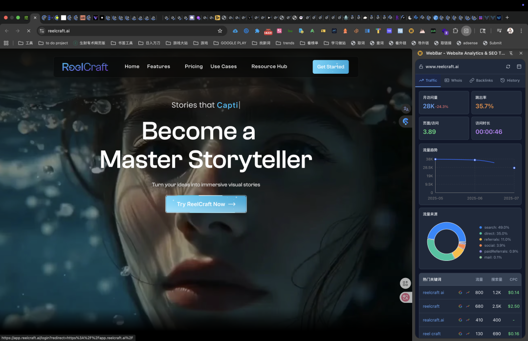Open the media controls icon

point(499,31)
